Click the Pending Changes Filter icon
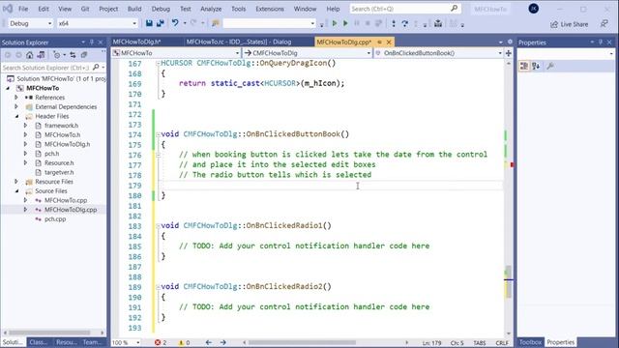This screenshot has height=348, width=619. click(57, 55)
